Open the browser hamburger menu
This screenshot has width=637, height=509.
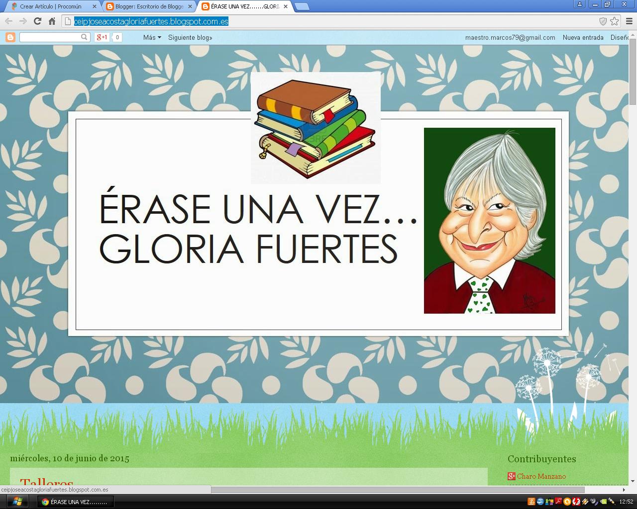pyautogui.click(x=629, y=21)
